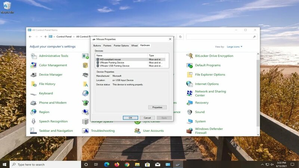Click the muted volume tray icon

coord(272,165)
